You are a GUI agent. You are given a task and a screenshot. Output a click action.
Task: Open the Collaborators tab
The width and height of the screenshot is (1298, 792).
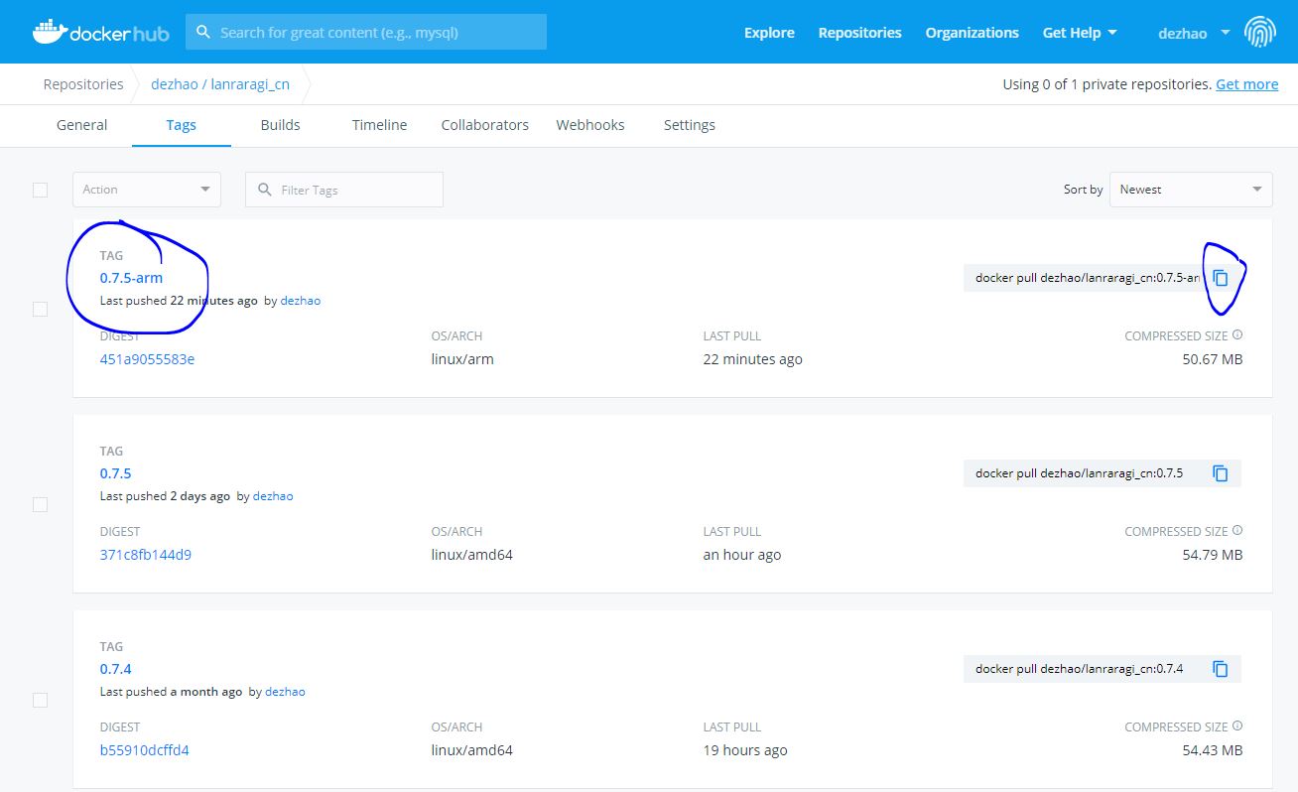tap(484, 125)
